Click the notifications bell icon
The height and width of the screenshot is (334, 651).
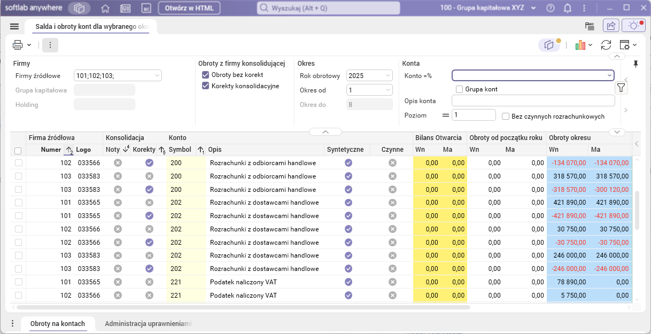coord(568,8)
